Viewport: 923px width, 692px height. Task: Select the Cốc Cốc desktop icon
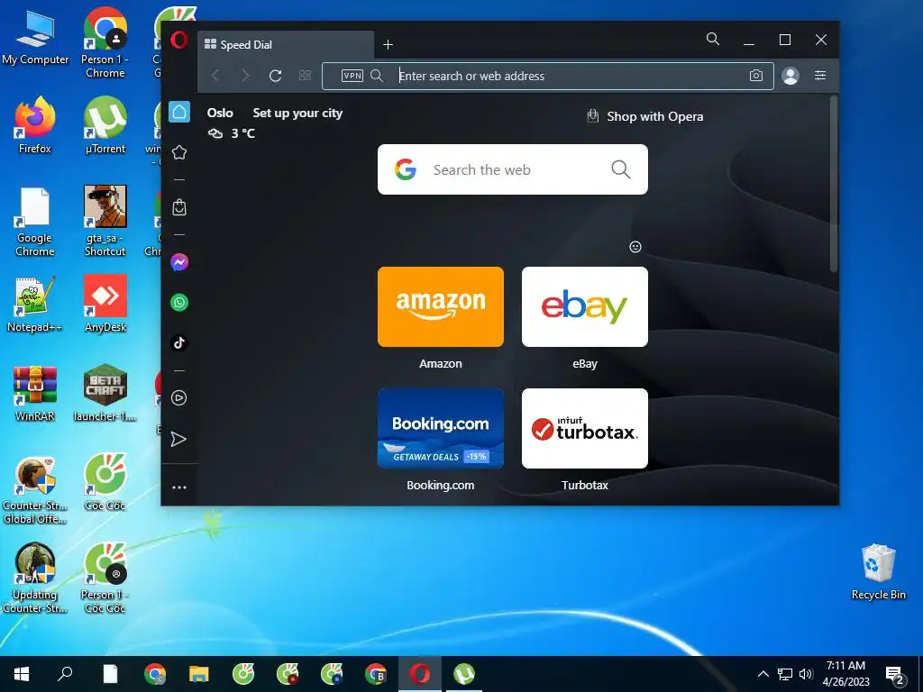click(105, 483)
